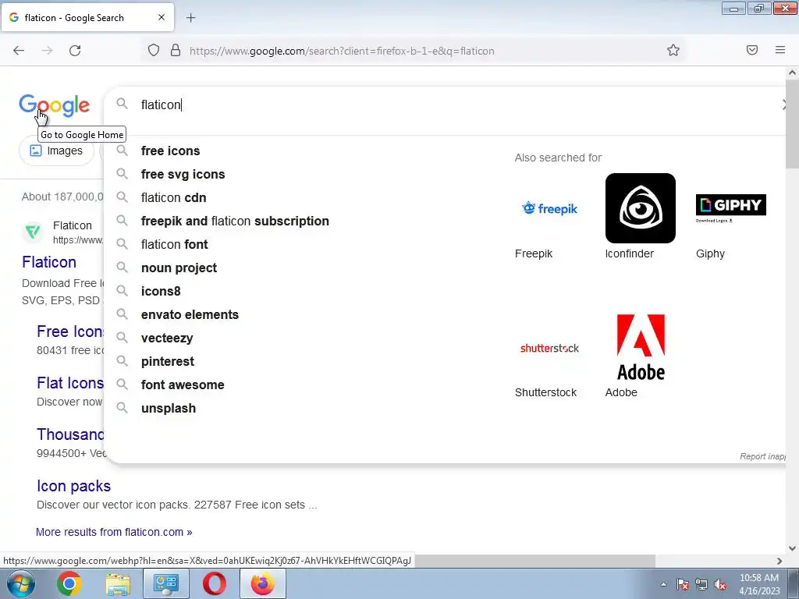Click the Freepik logo thumbnail
Viewport: 799px width, 599px height.
[550, 208]
